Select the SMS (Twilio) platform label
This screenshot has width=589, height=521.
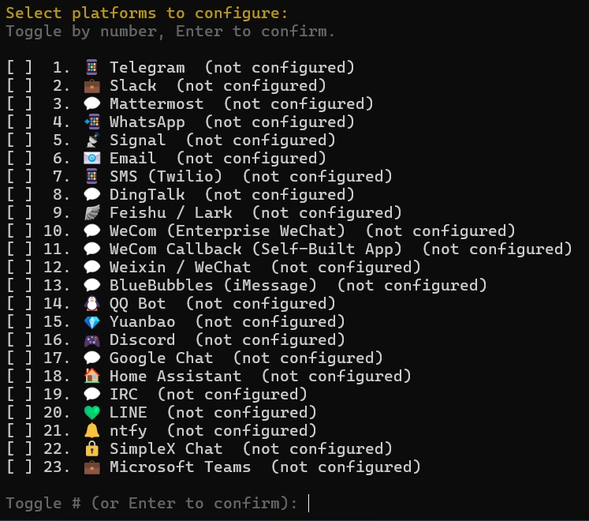point(166,176)
